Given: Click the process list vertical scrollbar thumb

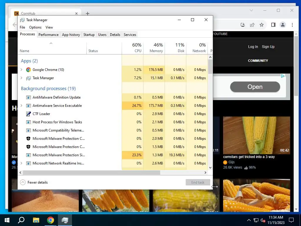Looking at the screenshot, I should [x=210, y=67].
